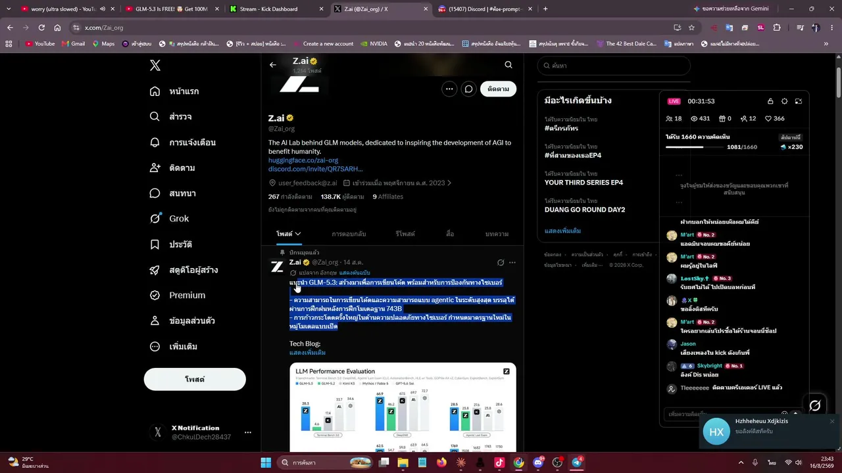The width and height of the screenshot is (842, 473).
Task: Open a new browser tab
Action: click(545, 9)
